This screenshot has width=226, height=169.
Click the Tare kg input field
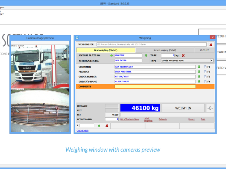pyautogui.click(x=168, y=55)
